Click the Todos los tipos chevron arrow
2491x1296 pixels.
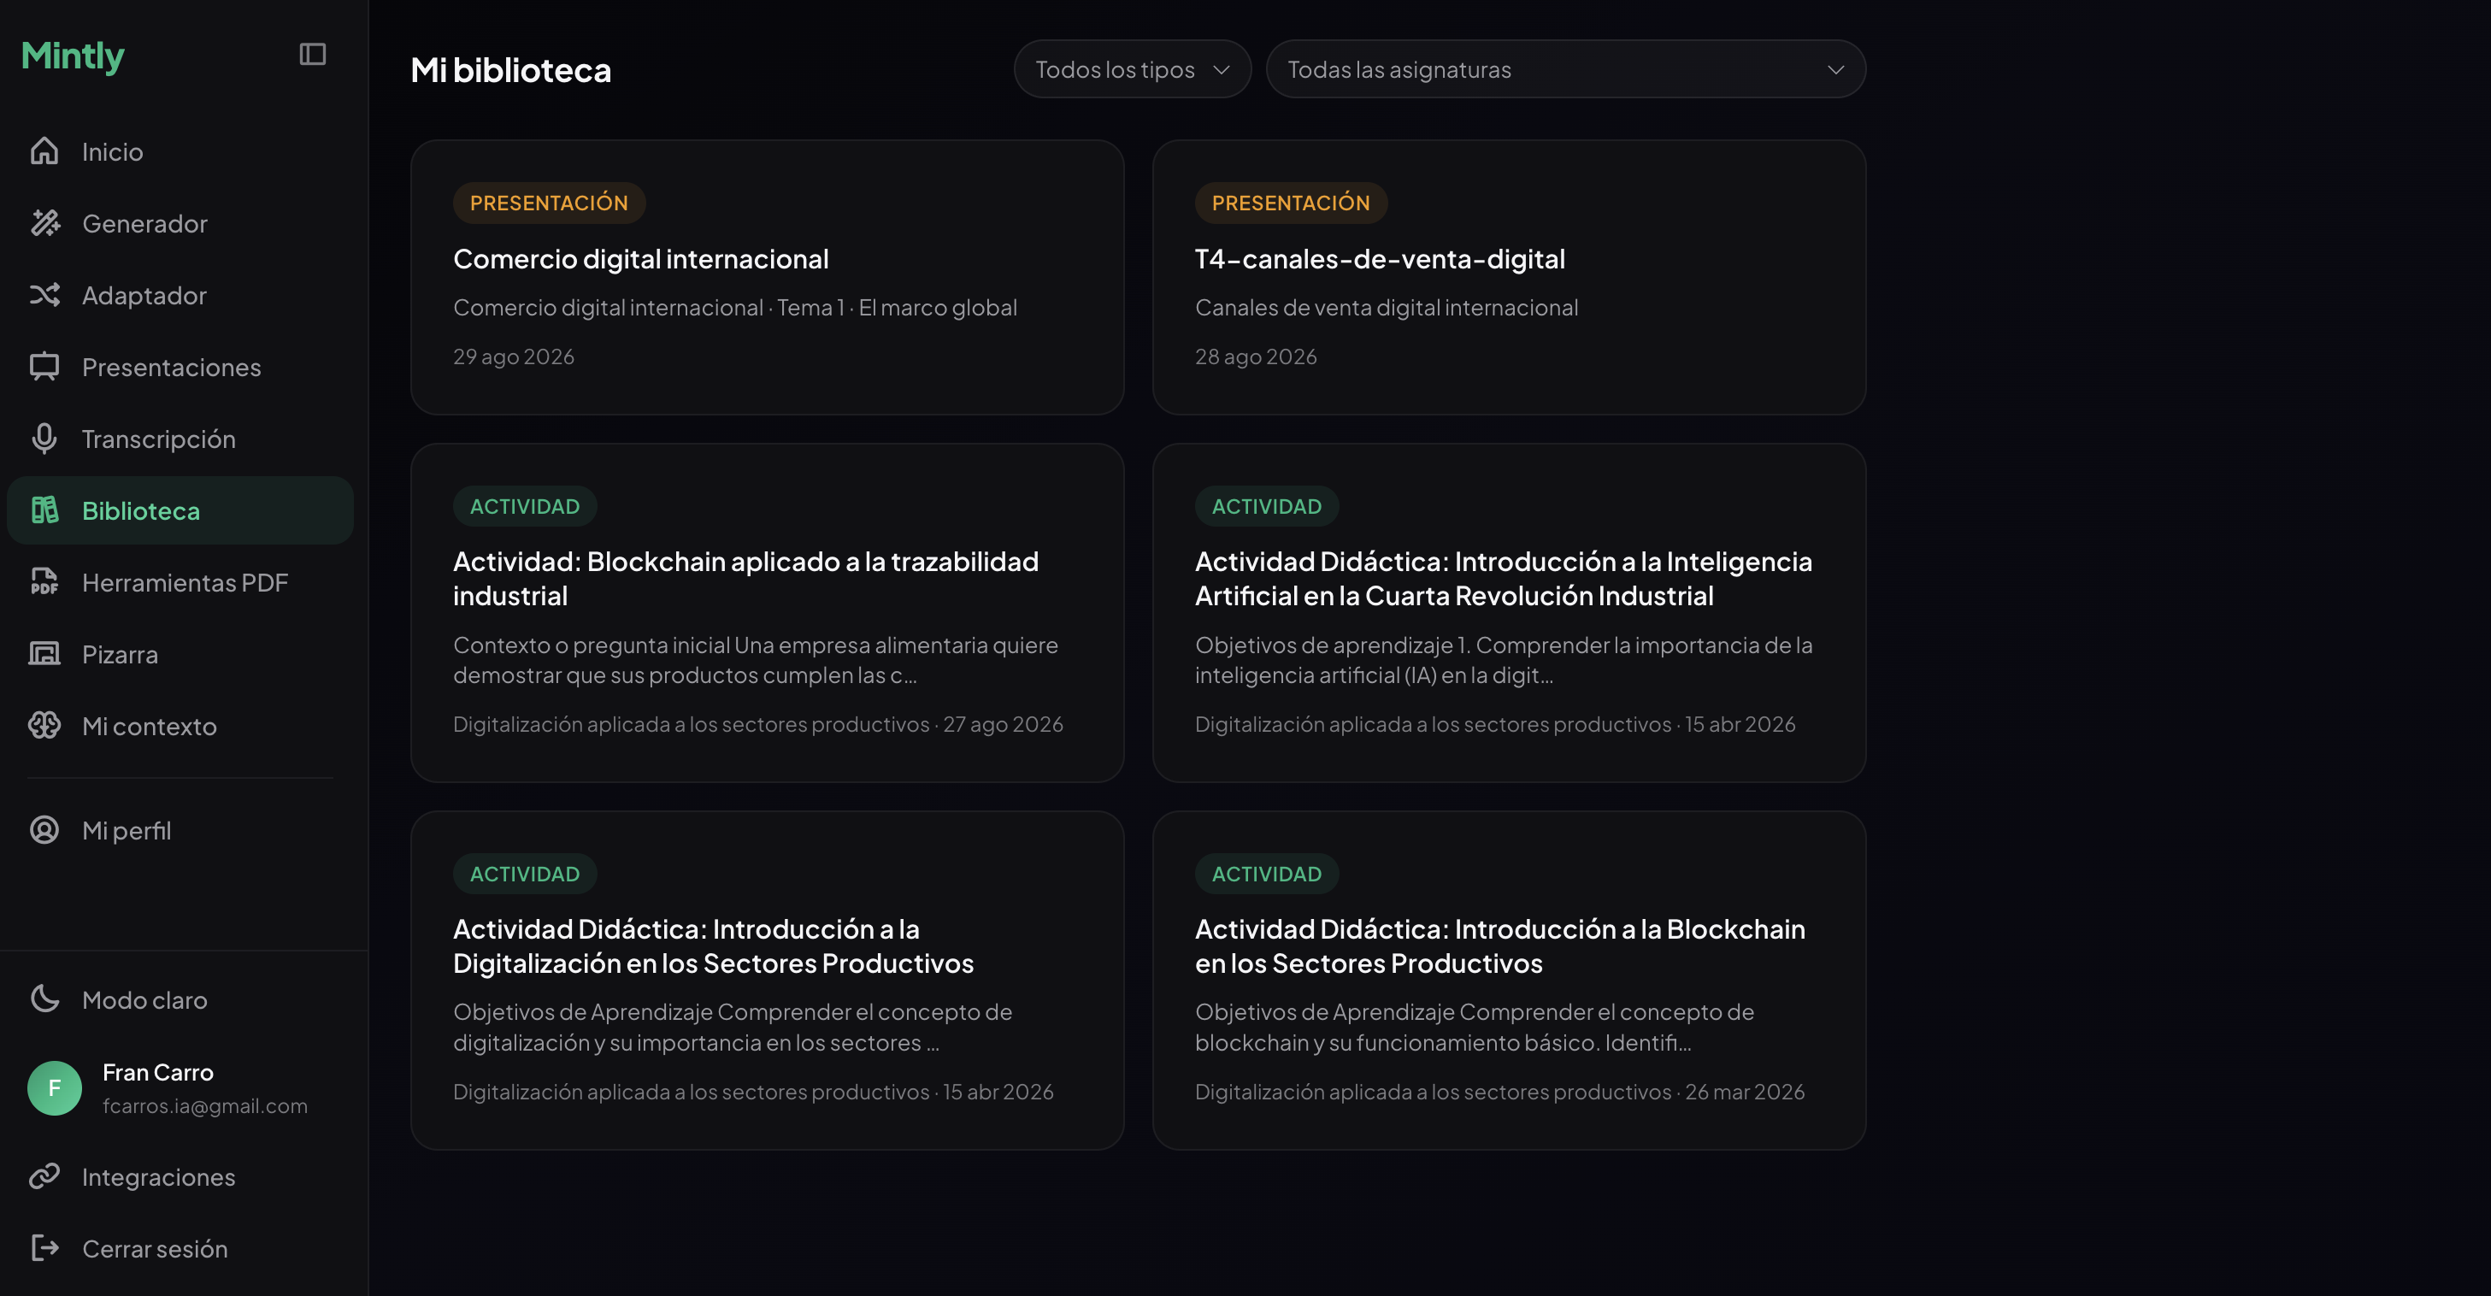point(1222,69)
